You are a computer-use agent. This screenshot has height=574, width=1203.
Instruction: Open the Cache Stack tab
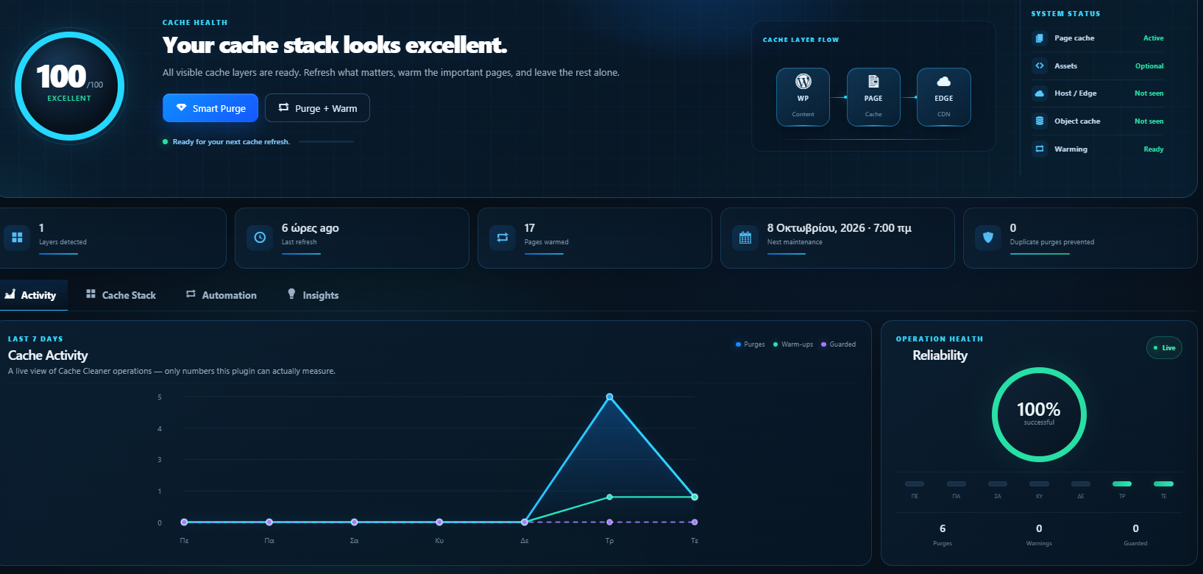[121, 295]
